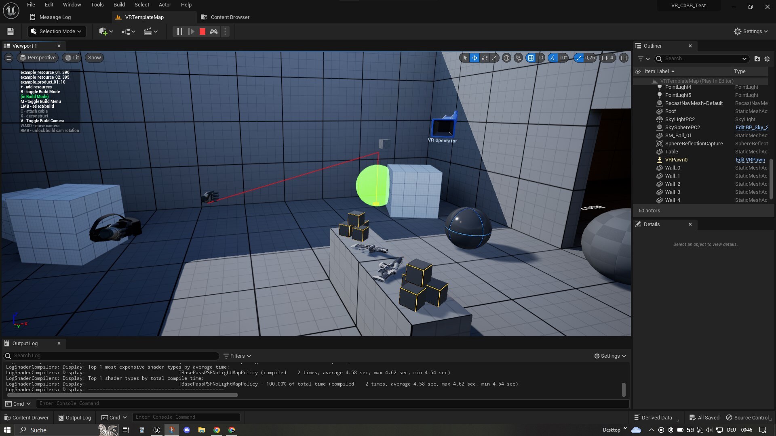This screenshot has width=776, height=436.
Task: Click the Save Current Level icon
Action: [10, 31]
